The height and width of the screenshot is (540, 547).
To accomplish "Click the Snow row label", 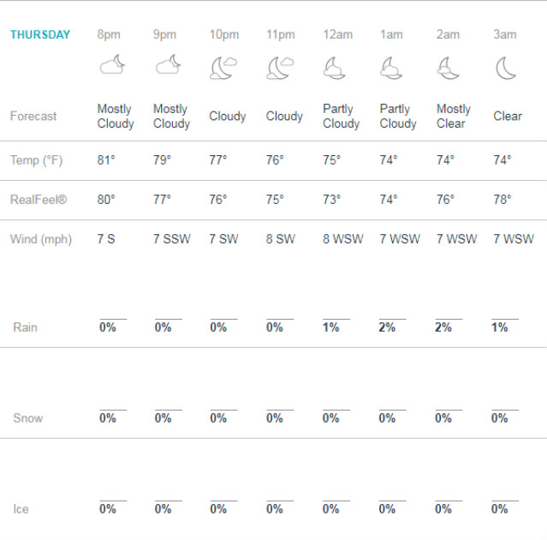I will coord(28,418).
